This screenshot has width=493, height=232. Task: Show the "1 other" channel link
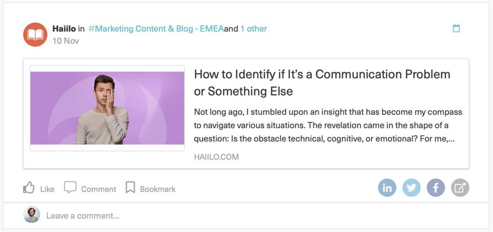coord(254,28)
